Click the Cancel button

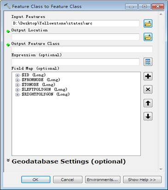click(x=68, y=179)
